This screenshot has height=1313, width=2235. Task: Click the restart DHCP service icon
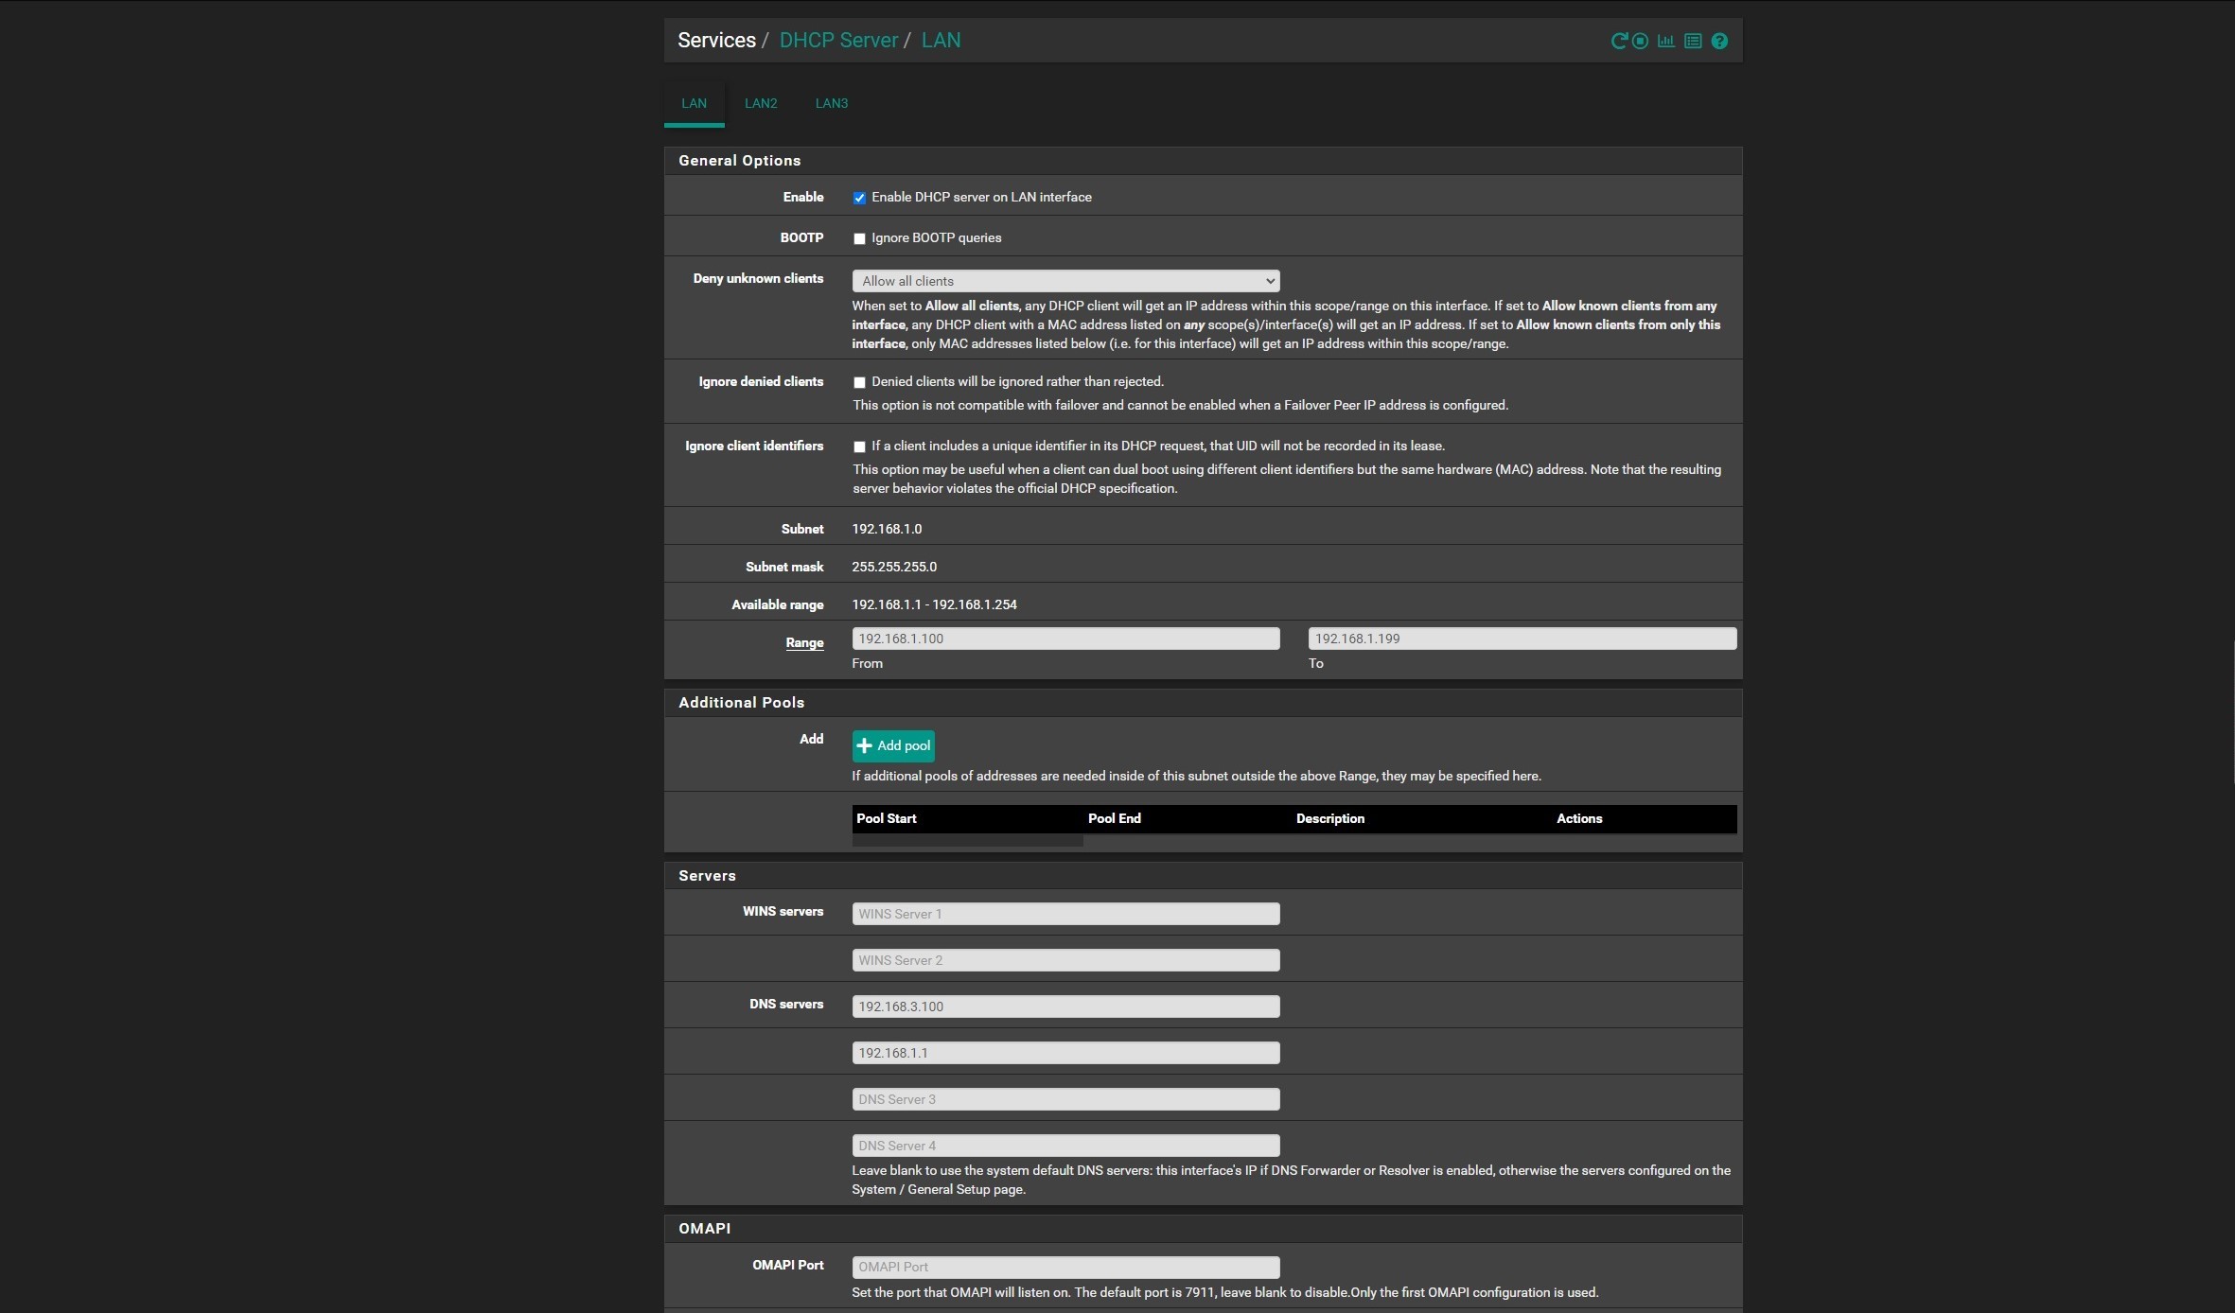1619,41
